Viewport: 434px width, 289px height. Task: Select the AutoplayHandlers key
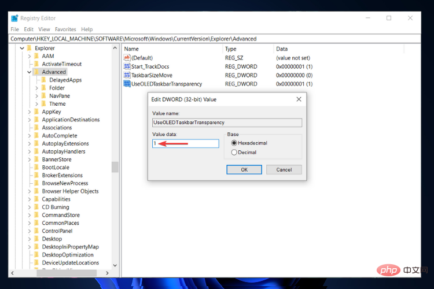point(64,151)
